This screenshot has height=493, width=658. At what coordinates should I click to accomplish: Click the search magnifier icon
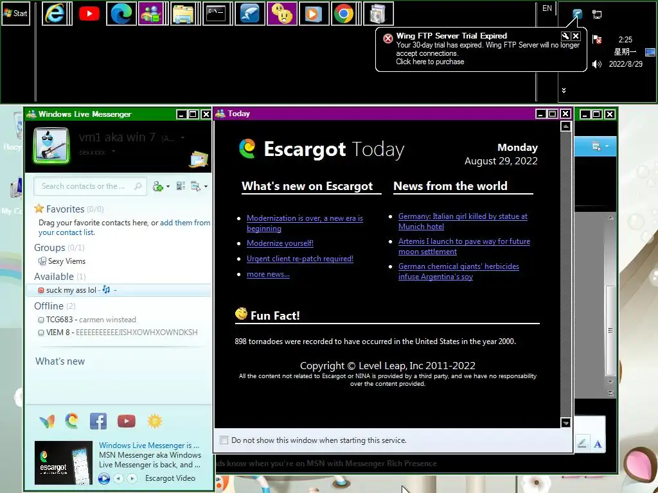pyautogui.click(x=138, y=186)
